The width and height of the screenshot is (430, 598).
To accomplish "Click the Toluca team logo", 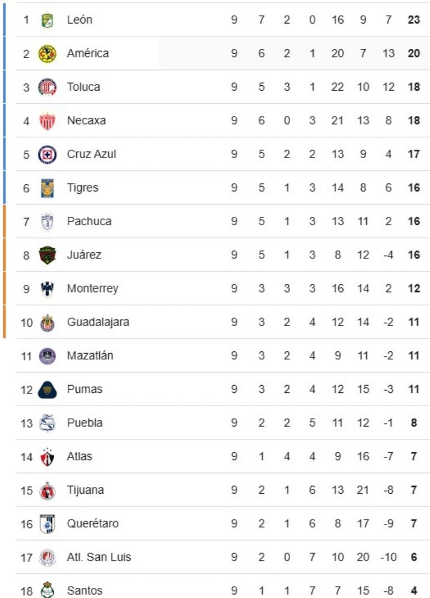I will [48, 87].
